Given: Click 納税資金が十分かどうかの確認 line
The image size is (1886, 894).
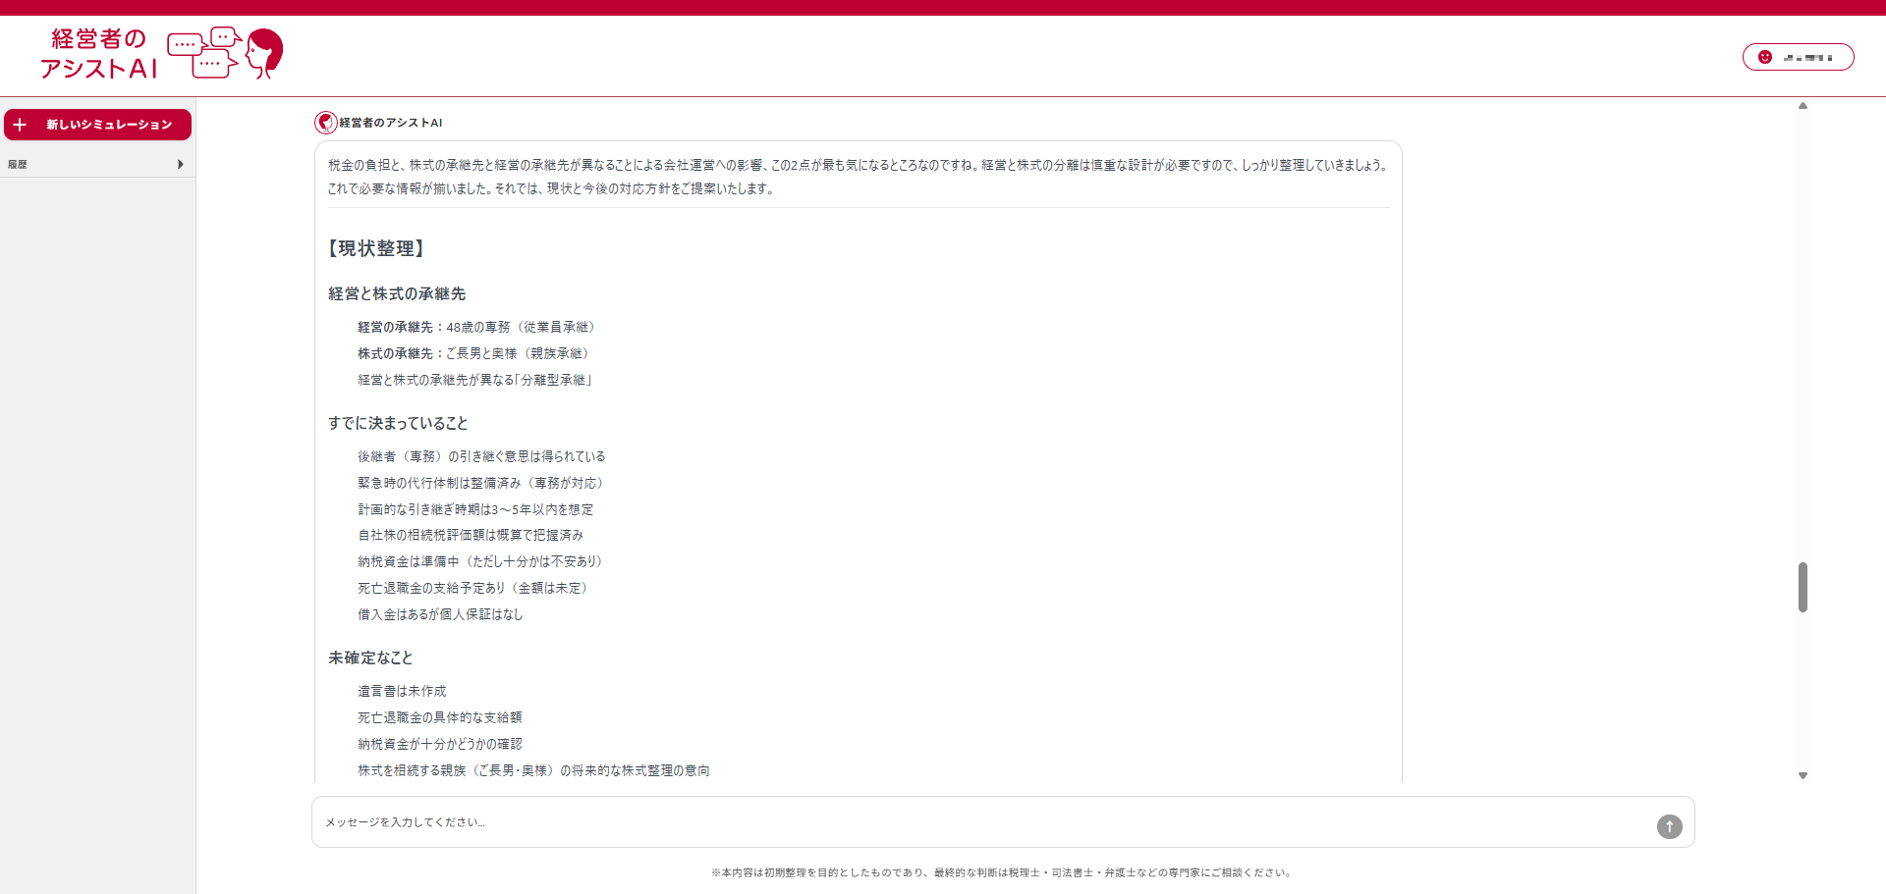Looking at the screenshot, I should [440, 744].
